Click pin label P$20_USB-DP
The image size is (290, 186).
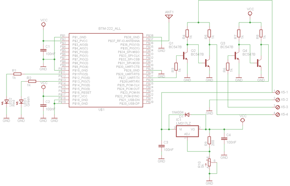tap(129, 104)
